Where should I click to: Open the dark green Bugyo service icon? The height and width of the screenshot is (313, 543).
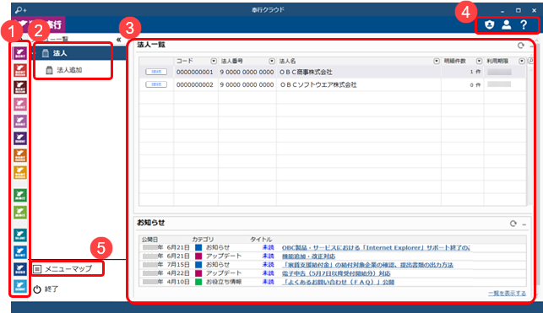coord(20,196)
